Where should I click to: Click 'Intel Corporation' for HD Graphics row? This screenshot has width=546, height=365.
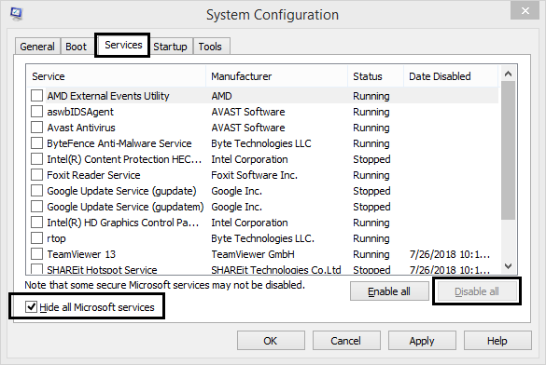point(250,223)
